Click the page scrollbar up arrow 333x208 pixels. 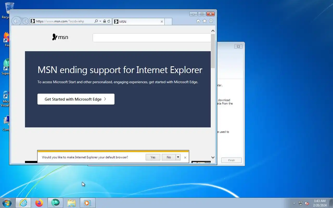coord(213,31)
